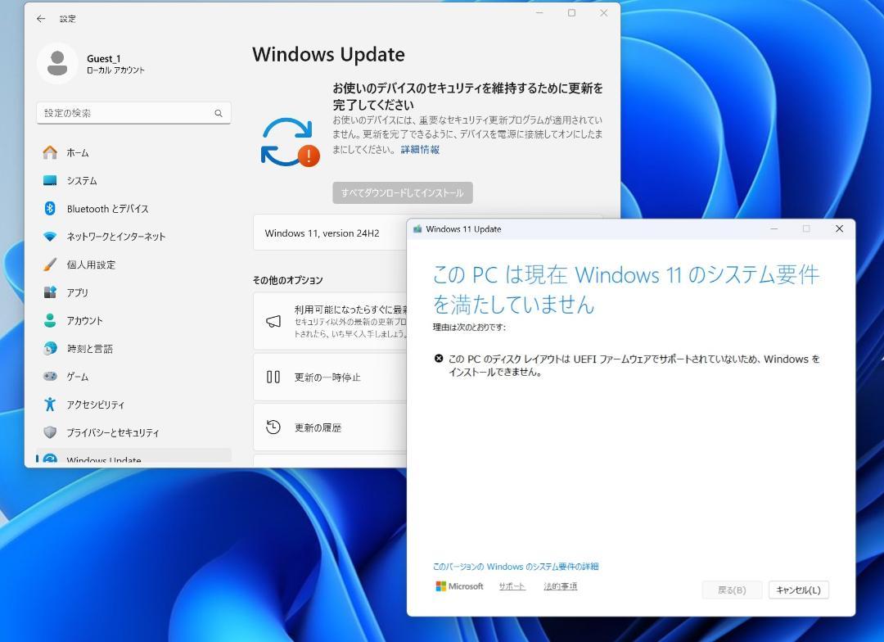
Task: Open the 法的事項 link in dialog
Action: (561, 586)
